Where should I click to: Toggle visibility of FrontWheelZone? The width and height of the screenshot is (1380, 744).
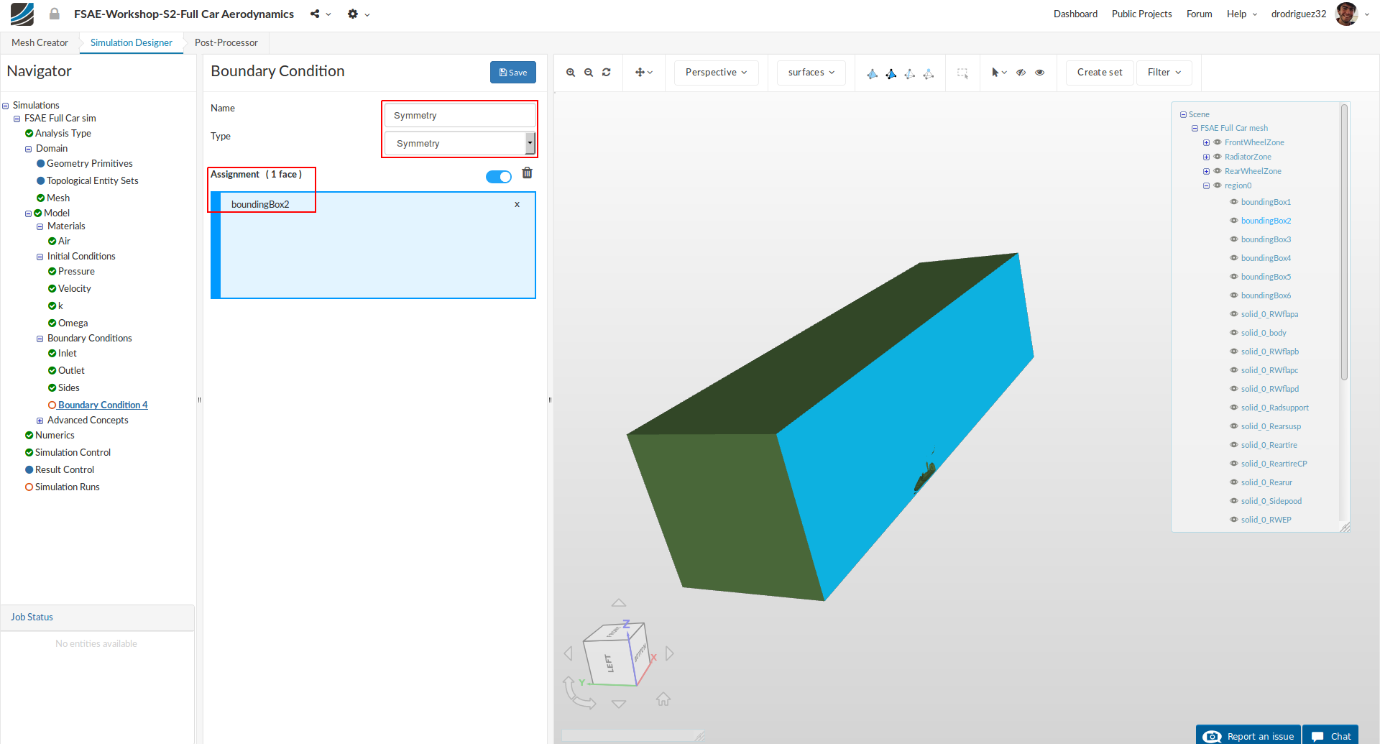pyautogui.click(x=1218, y=142)
